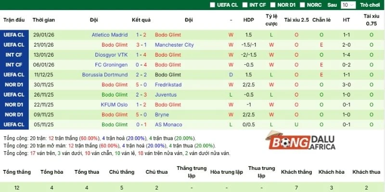Open the Atletico Madrid team link
The width and height of the screenshot is (385, 192).
110,35
